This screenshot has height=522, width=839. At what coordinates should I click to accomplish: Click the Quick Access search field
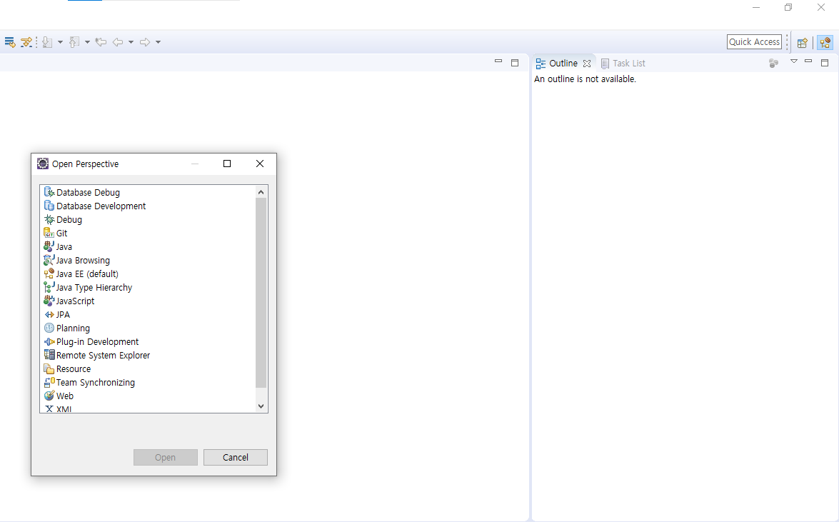[754, 41]
